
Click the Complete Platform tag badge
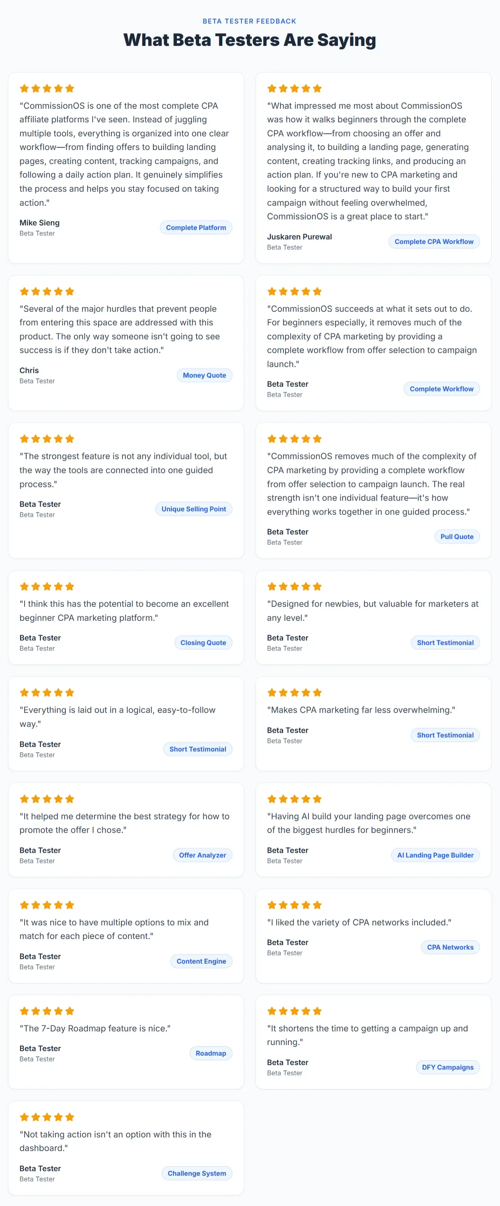196,228
